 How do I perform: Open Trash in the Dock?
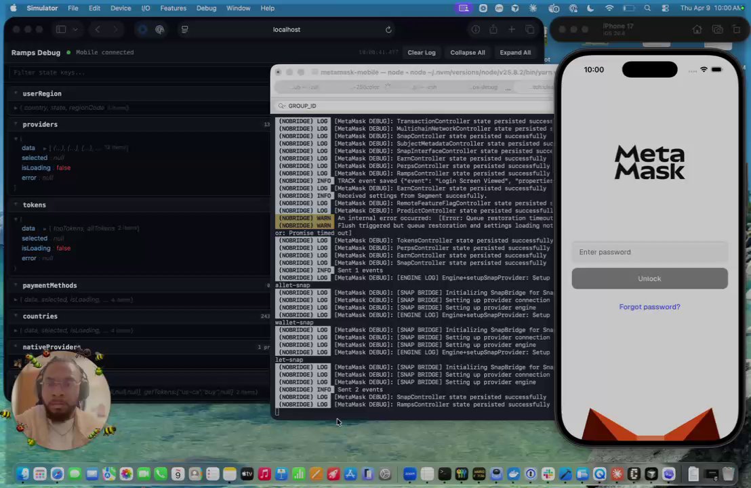[729, 474]
